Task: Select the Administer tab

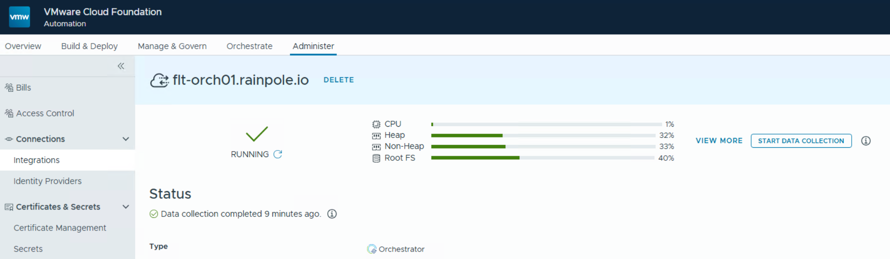Action: point(313,46)
